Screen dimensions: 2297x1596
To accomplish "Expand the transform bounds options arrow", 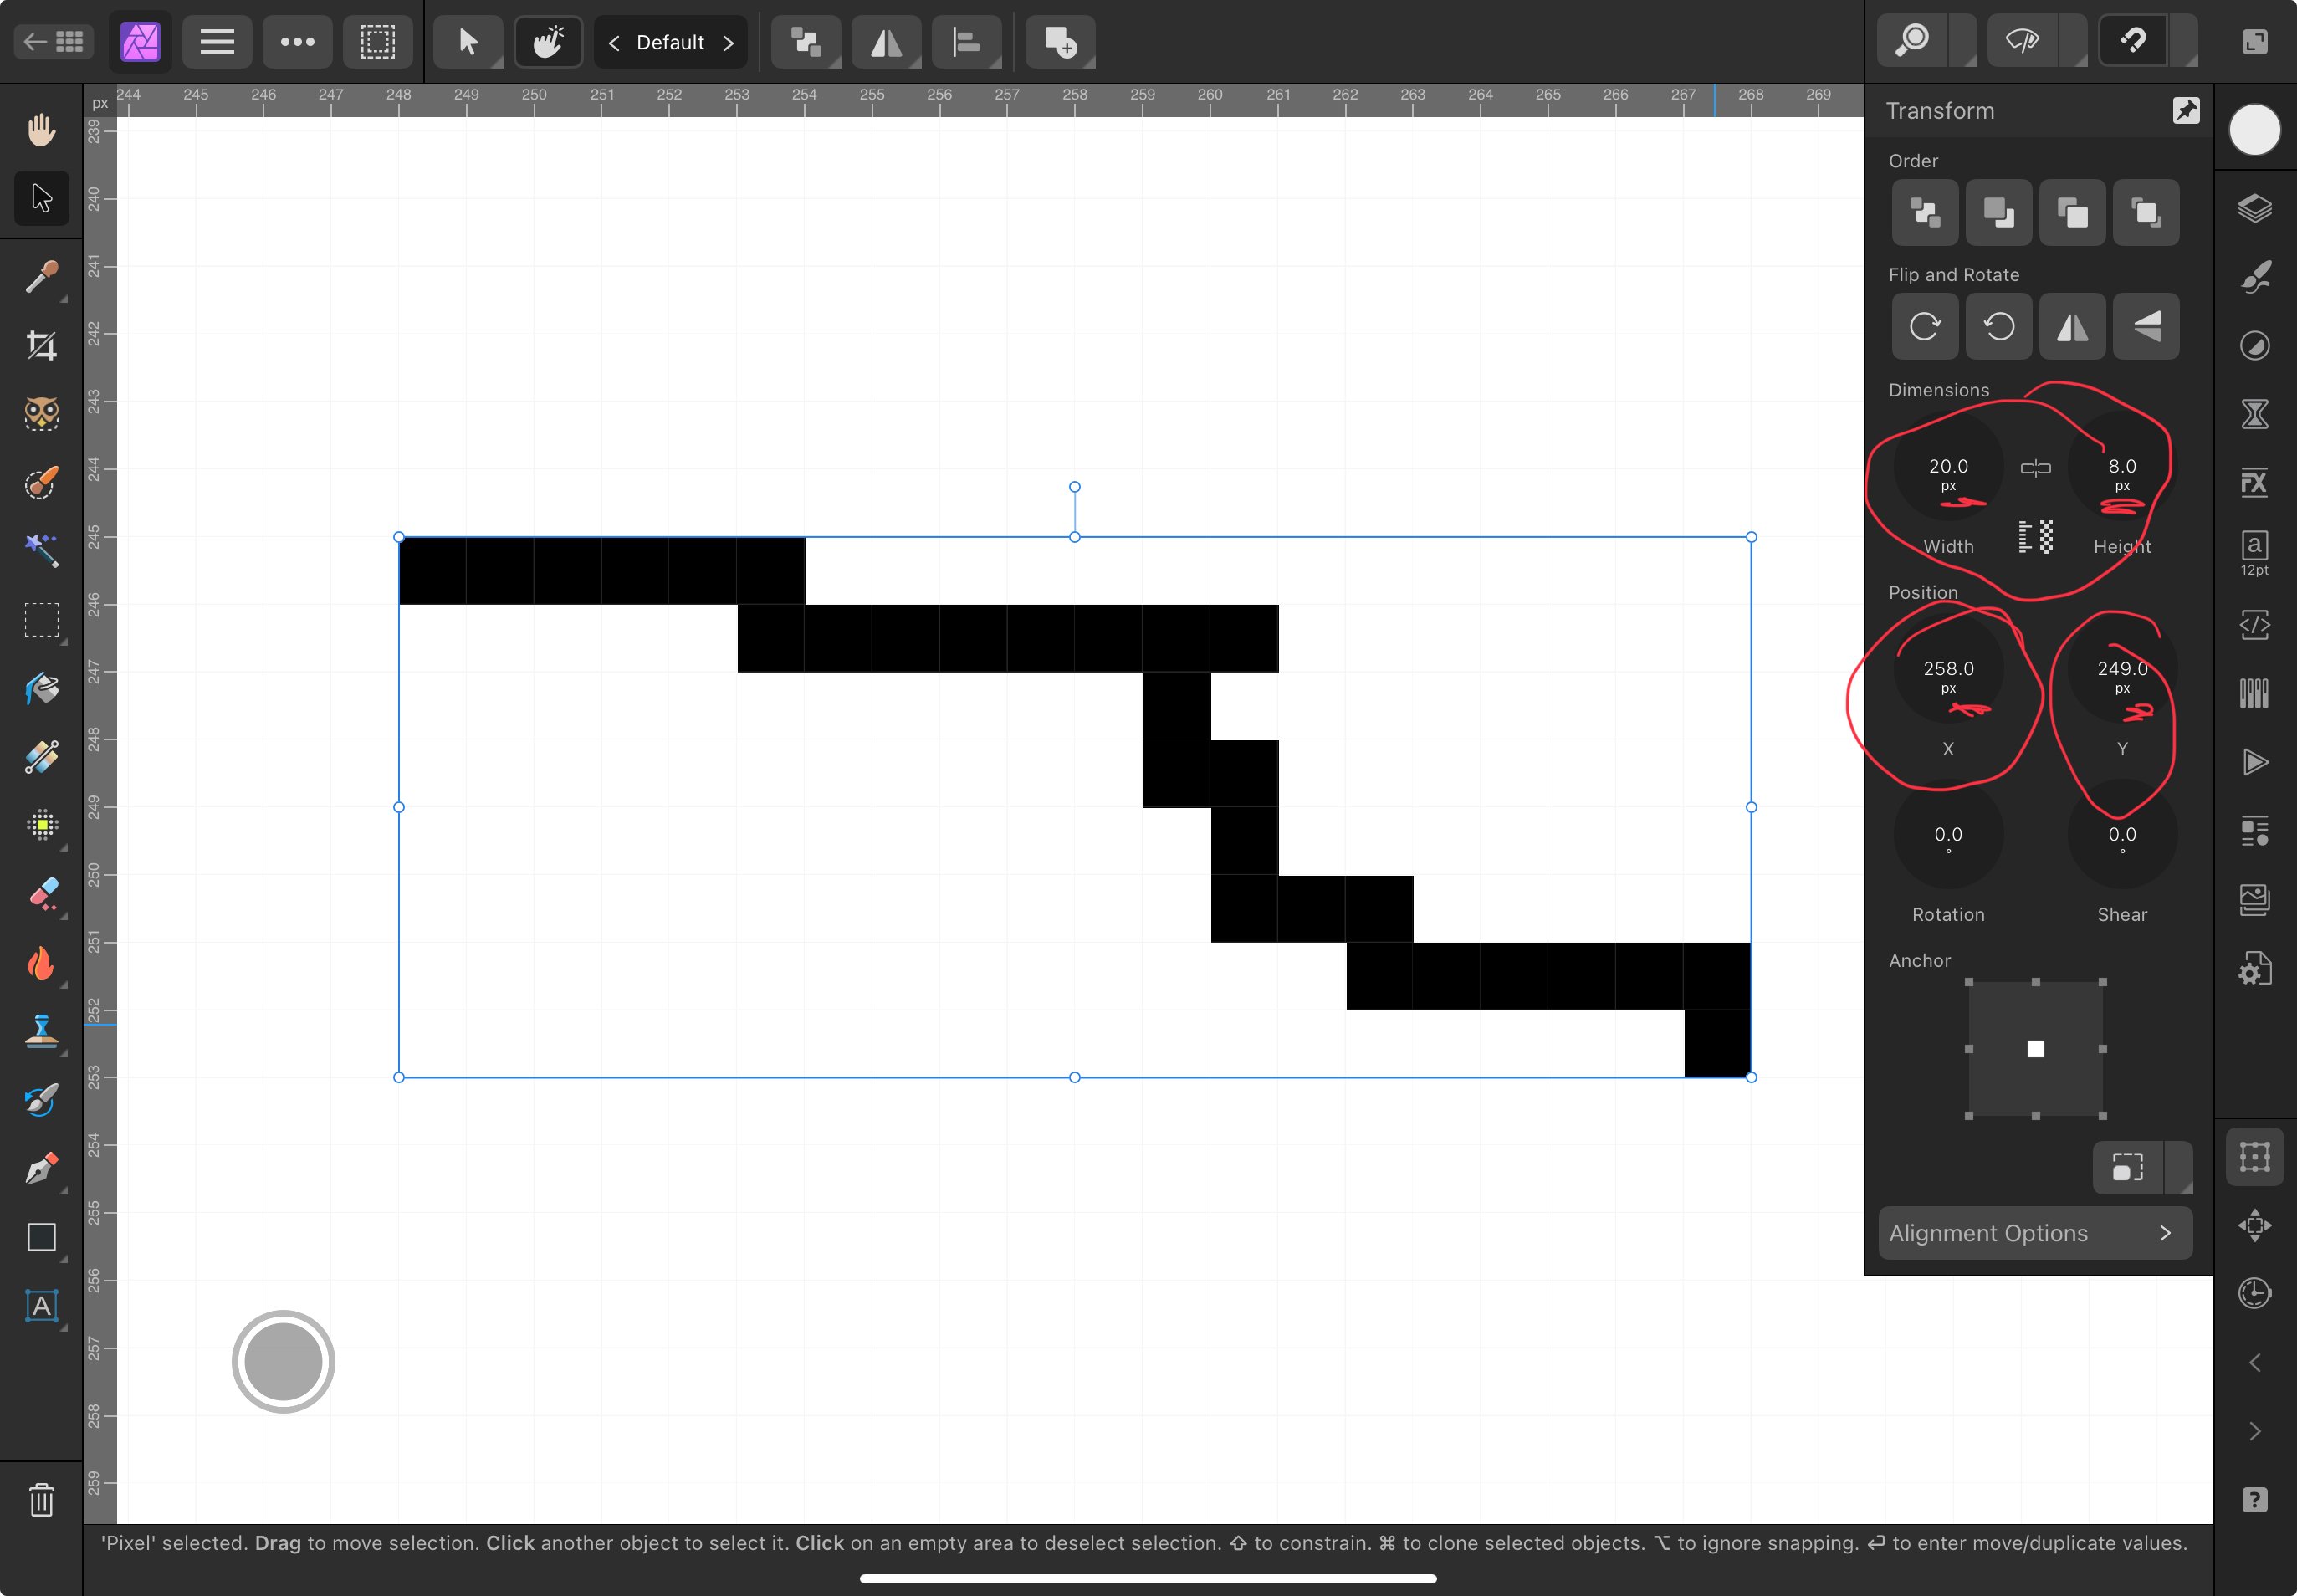I will tap(2180, 1168).
